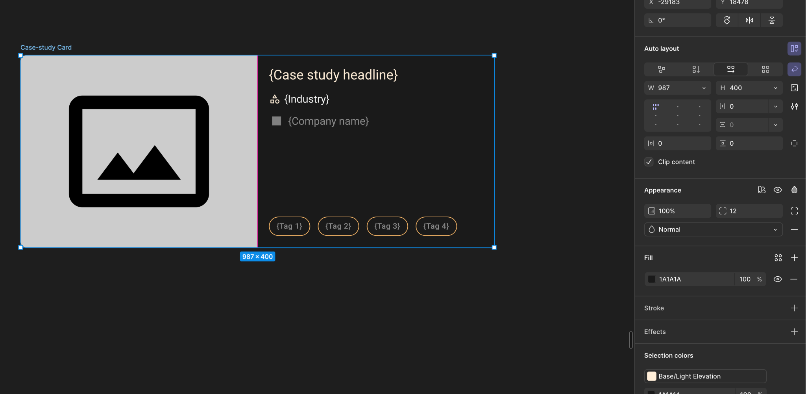
Task: Click the rotation 0° input field
Action: [x=678, y=20]
